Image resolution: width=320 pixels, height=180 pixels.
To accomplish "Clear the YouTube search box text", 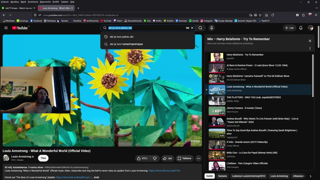I will (192, 28).
